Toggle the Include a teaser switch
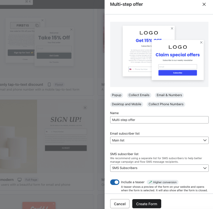The width and height of the screenshot is (213, 209). pos(115,182)
